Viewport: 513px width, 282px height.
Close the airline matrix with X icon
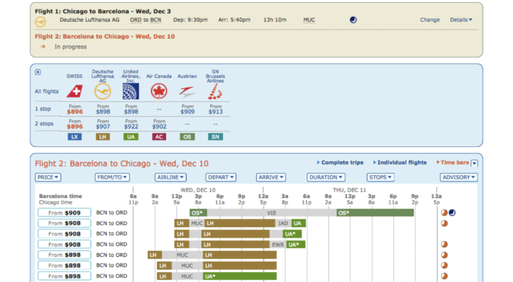tap(38, 72)
